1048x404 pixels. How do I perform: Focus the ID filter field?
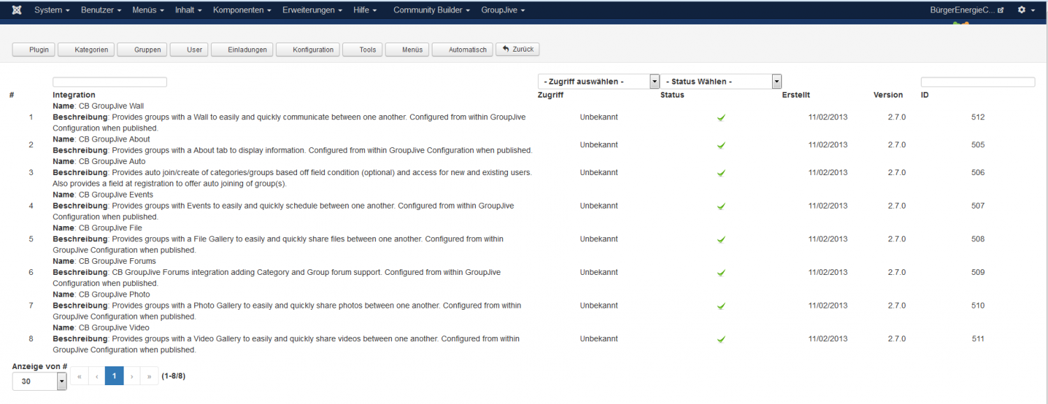coord(978,82)
